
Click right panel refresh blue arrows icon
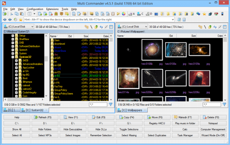pyautogui.click(x=215, y=27)
